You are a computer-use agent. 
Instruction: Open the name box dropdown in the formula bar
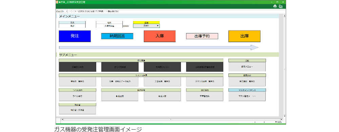pos(67,11)
